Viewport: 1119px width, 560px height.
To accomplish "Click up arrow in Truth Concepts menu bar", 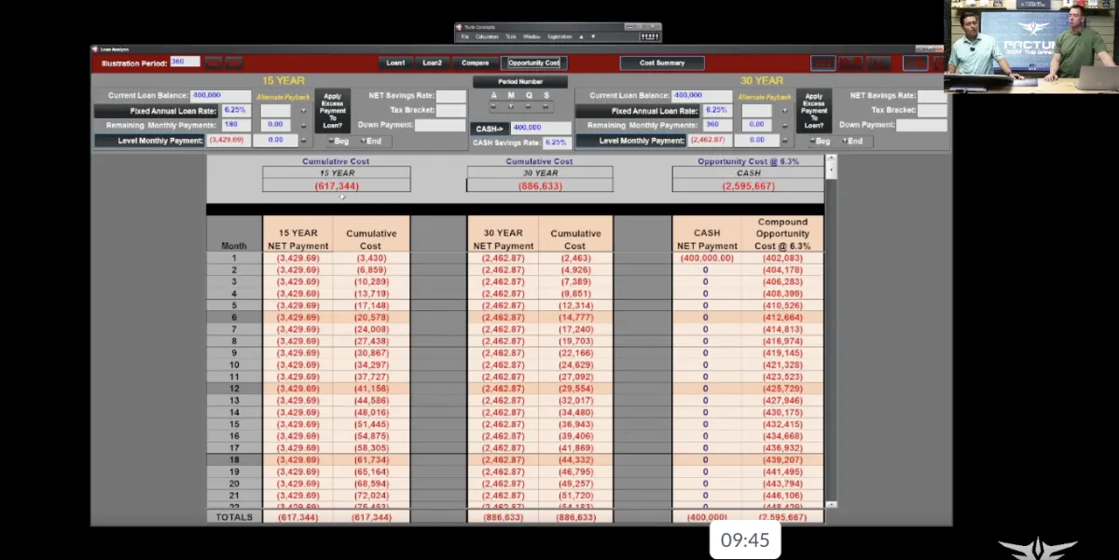I will [581, 36].
